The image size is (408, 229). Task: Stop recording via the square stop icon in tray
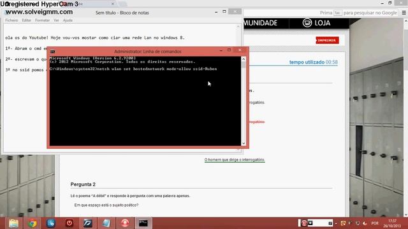click(x=310, y=223)
